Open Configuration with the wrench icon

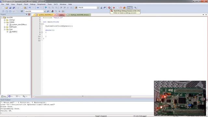click(135, 8)
